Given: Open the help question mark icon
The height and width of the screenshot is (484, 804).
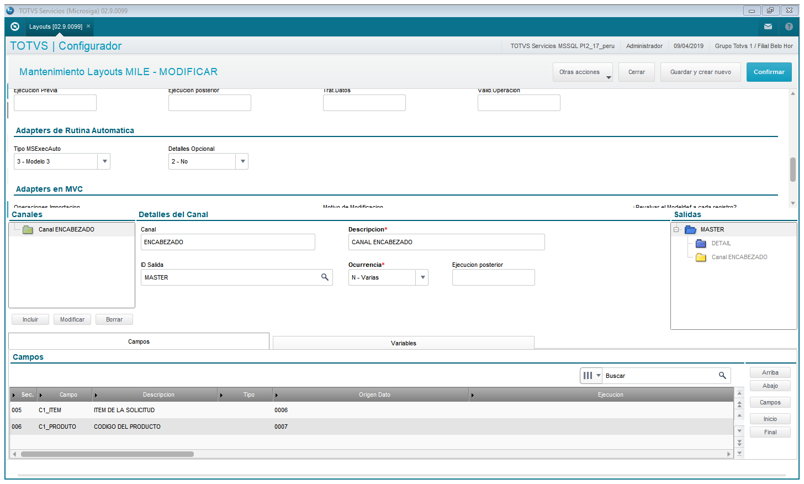Looking at the screenshot, I should pyautogui.click(x=789, y=27).
